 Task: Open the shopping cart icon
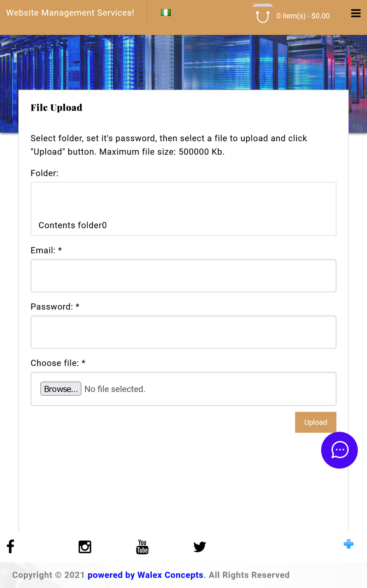(262, 16)
